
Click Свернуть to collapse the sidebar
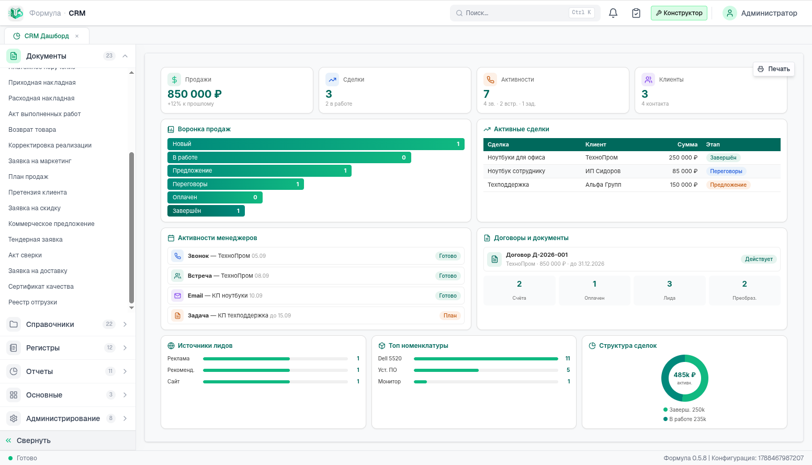tap(68, 440)
